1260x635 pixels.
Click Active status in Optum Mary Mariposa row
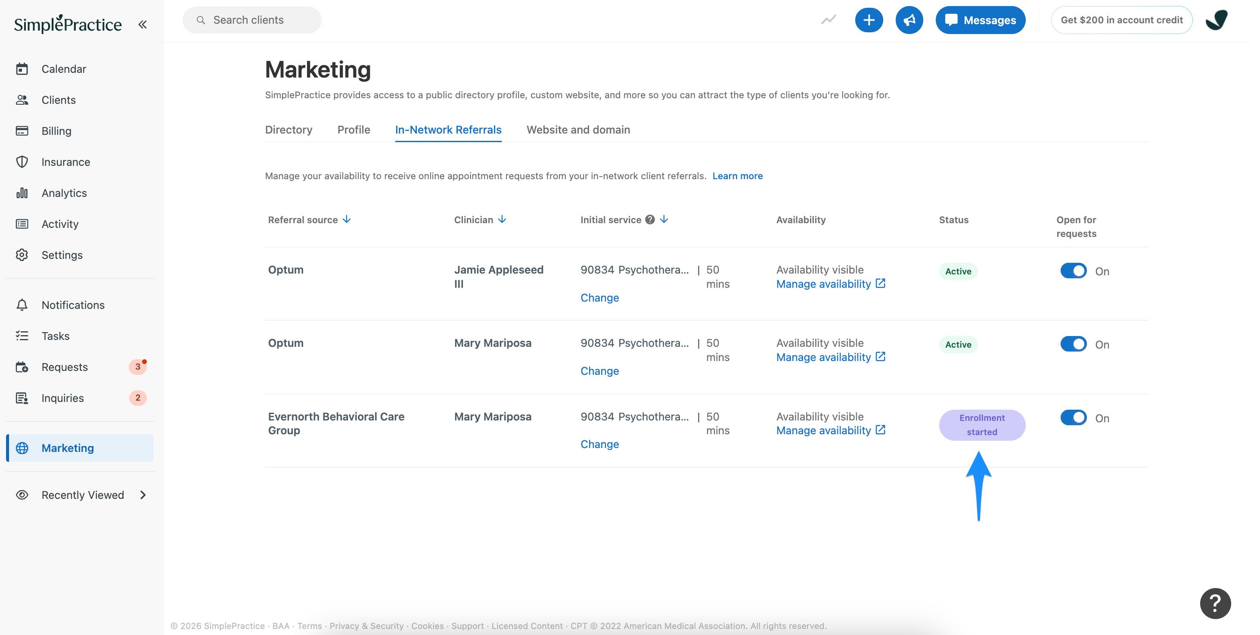click(958, 344)
